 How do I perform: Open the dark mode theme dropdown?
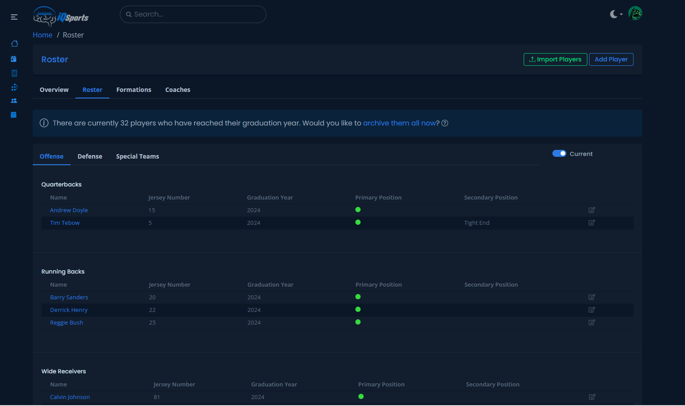(x=616, y=14)
